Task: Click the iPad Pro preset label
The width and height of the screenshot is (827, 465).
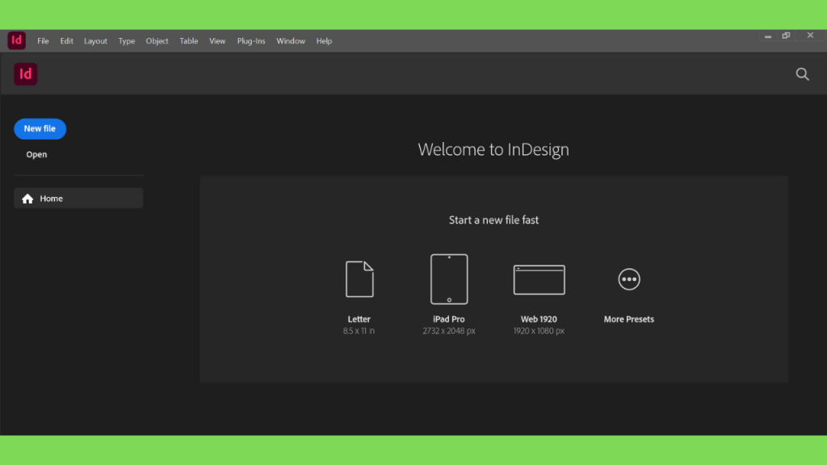Action: tap(449, 319)
